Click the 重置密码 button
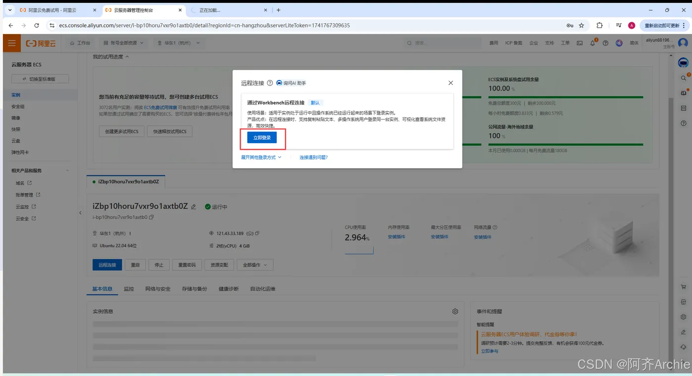Viewport: 692px width, 376px height. click(187, 265)
